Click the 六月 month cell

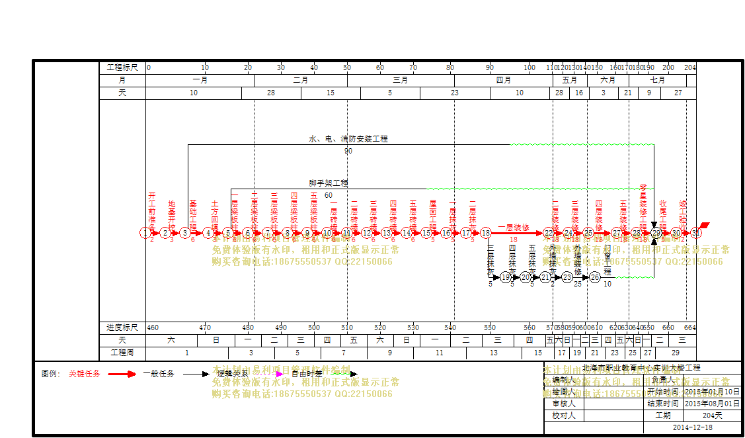(x=608, y=80)
